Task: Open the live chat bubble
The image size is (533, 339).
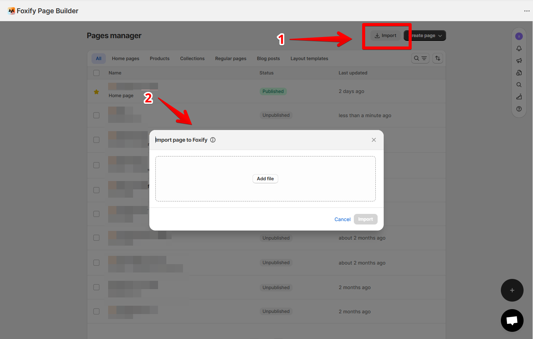Action: [512, 320]
